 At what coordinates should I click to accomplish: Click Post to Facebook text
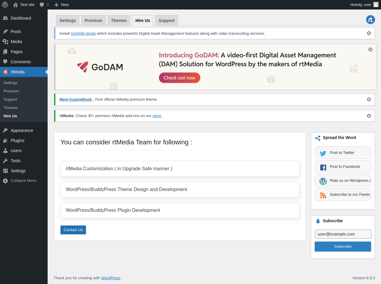[345, 167]
